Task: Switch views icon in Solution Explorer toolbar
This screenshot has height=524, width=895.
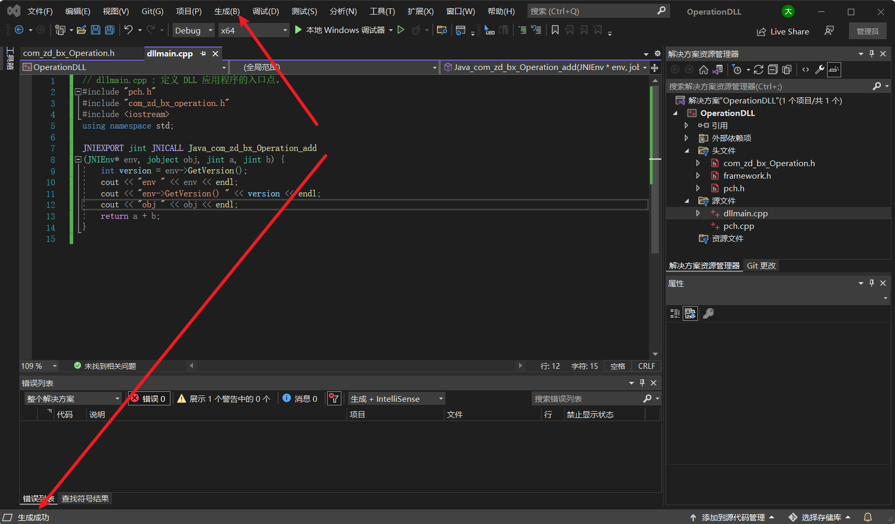Action: [x=718, y=69]
